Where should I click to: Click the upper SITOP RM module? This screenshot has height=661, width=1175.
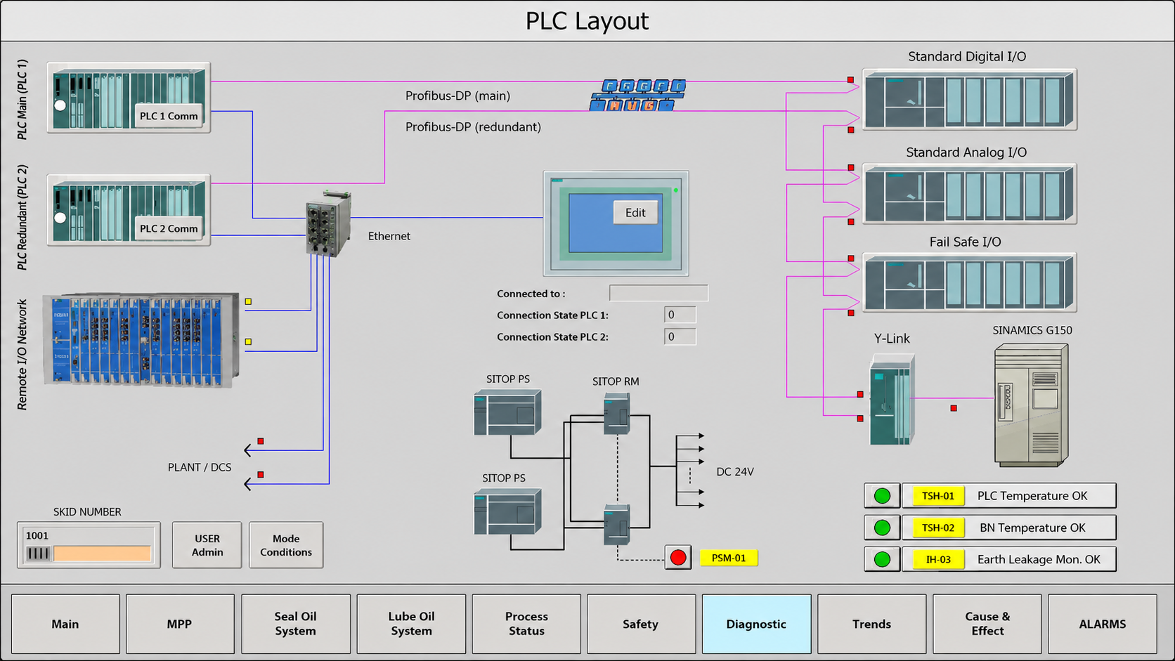click(x=616, y=413)
